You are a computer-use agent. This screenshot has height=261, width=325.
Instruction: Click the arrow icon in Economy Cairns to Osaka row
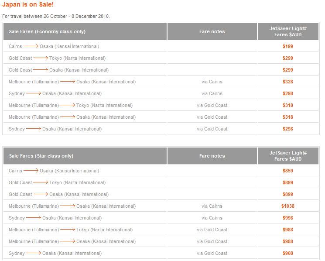point(31,46)
